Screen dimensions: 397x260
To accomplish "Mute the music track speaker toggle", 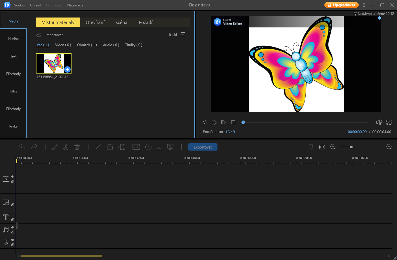I will pyautogui.click(x=13, y=227).
